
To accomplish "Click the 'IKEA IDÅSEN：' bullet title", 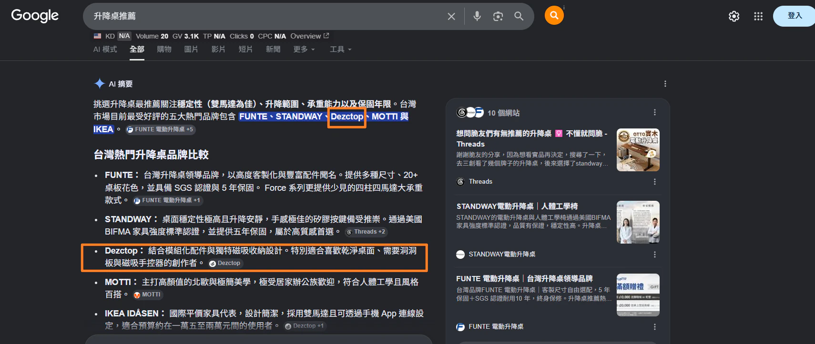I will click(x=135, y=314).
